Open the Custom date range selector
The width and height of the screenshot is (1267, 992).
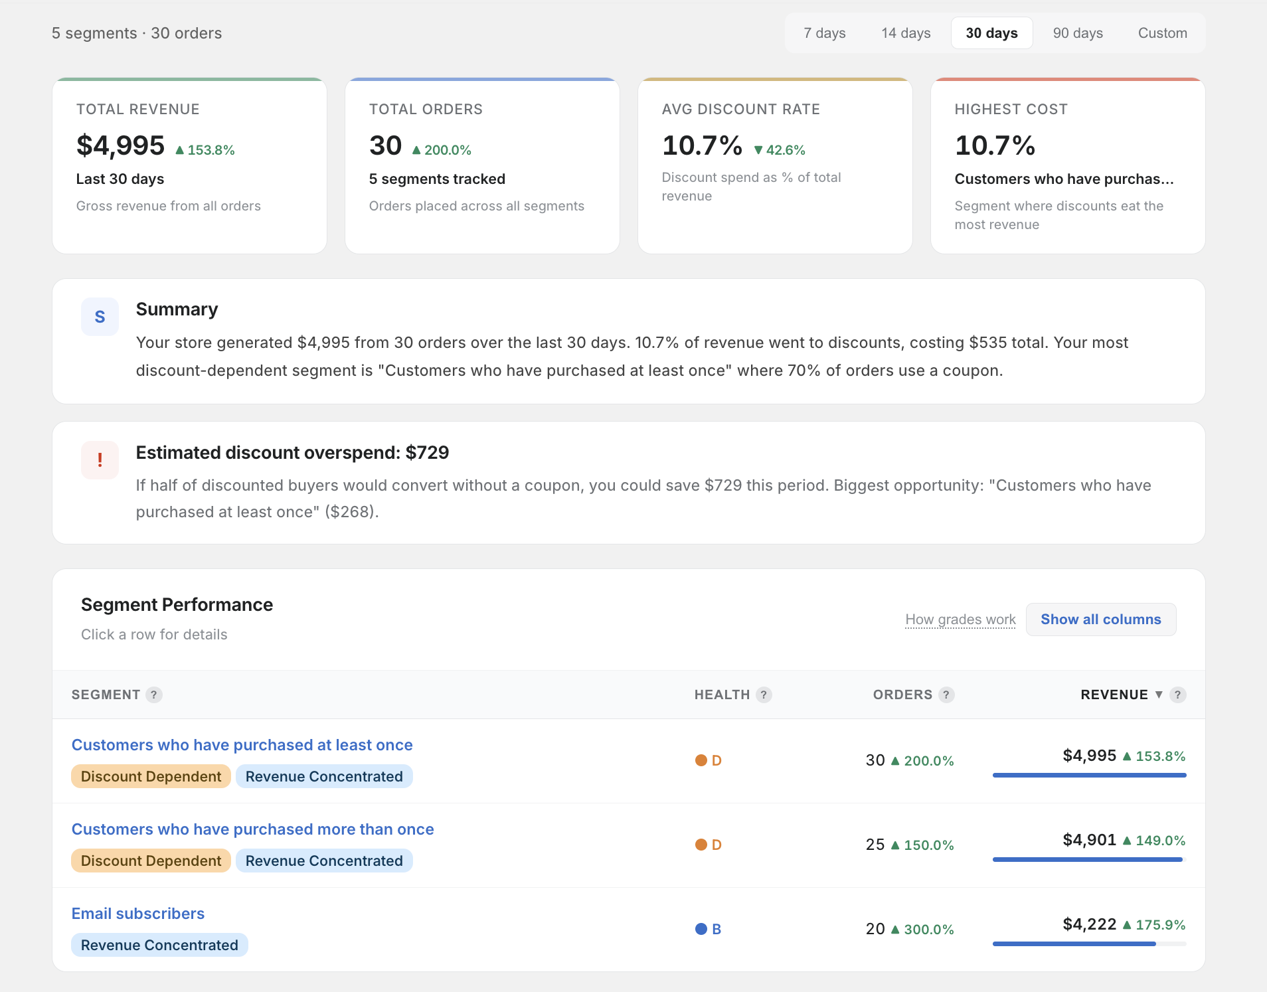[x=1162, y=33]
